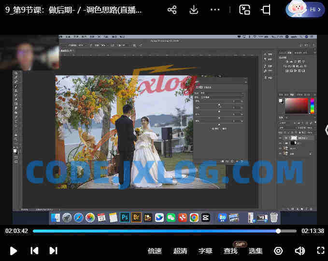Screen dimensions: 328x261
Task: Open picture-in-picture mini window mode
Action: click(244, 10)
